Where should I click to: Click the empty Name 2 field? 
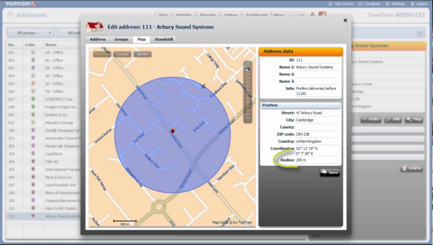(x=318, y=74)
